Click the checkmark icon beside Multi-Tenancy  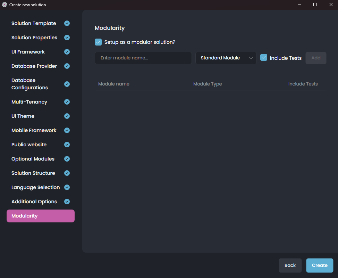click(67, 102)
